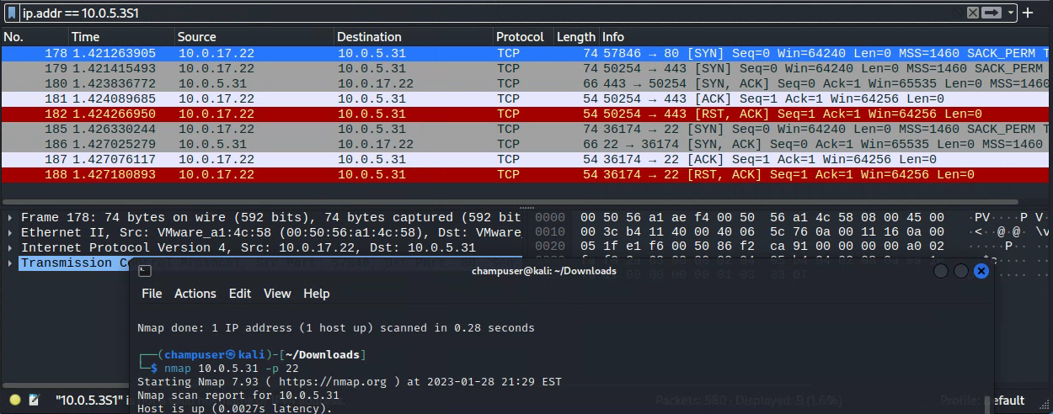Open the terminal File menu

tap(152, 294)
